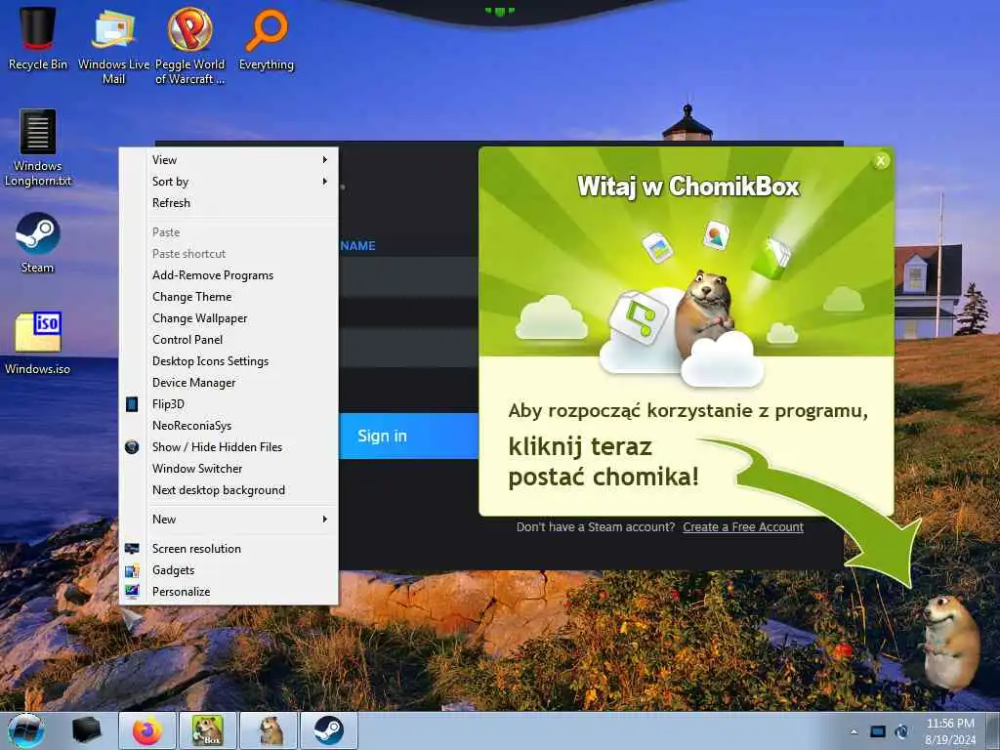Choose Refresh from context menu
The height and width of the screenshot is (750, 1000).
[x=229, y=203]
